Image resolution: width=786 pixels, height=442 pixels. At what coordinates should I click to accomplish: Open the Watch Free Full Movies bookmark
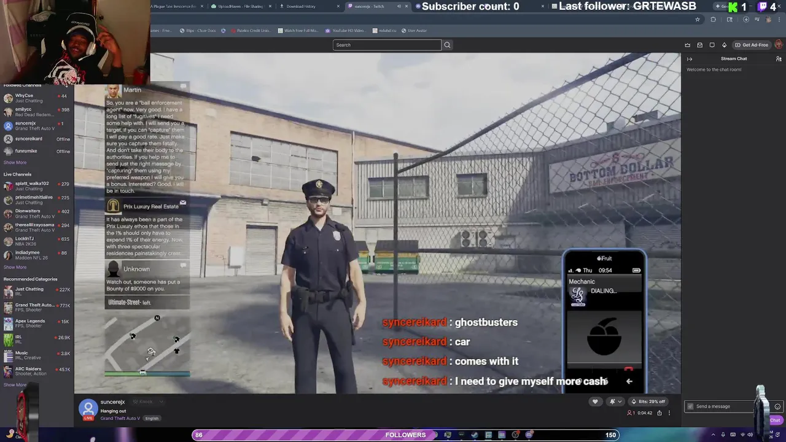298,31
